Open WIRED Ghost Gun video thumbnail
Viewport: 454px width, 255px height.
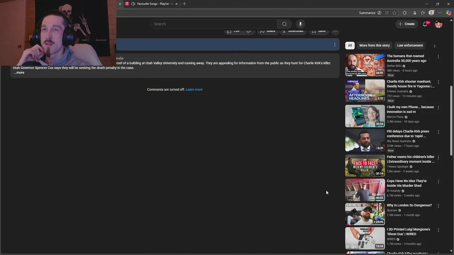click(x=365, y=238)
